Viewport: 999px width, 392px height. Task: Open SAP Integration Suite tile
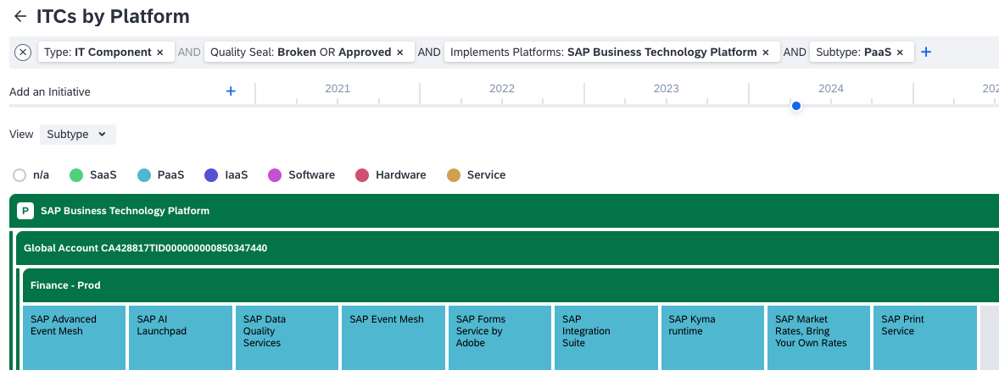(x=606, y=337)
